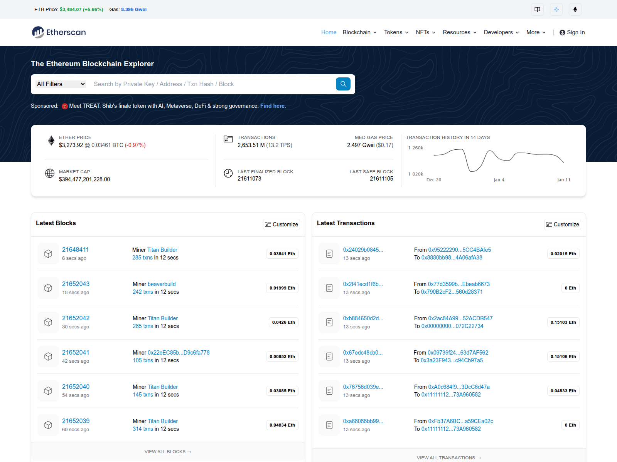Click the block cube icon for block 21648411
Screen dimensions: 617x462
click(48, 254)
